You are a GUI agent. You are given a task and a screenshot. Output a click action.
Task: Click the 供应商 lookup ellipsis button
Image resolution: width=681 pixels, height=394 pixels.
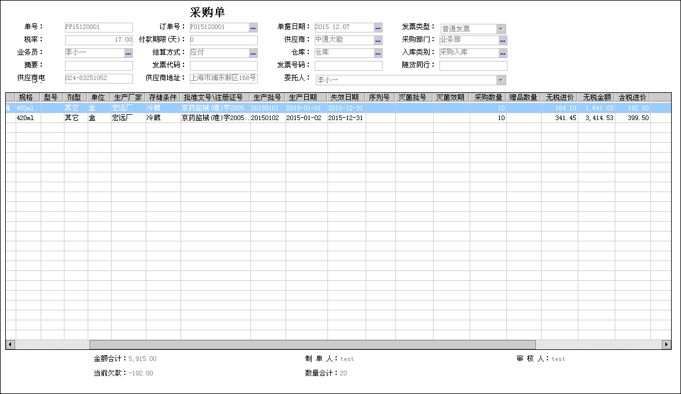pyautogui.click(x=378, y=41)
